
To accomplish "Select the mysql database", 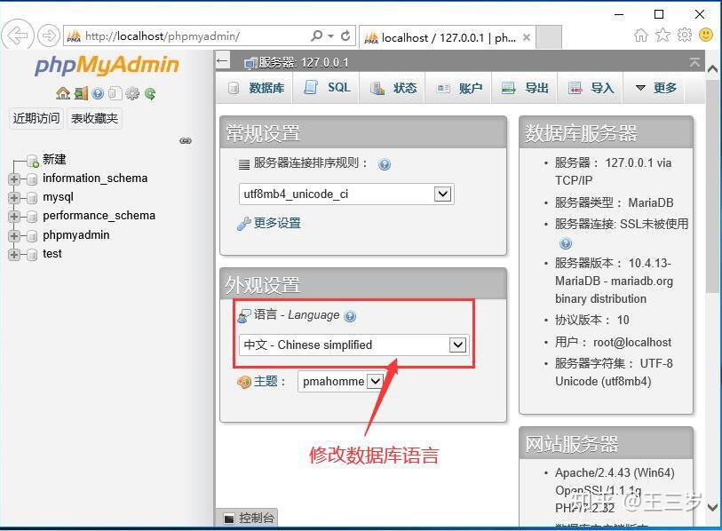I will [58, 197].
